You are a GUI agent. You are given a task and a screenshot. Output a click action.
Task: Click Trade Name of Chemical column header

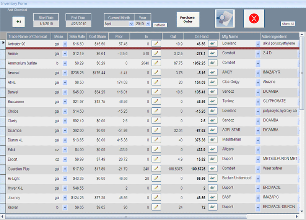[x=28, y=36]
